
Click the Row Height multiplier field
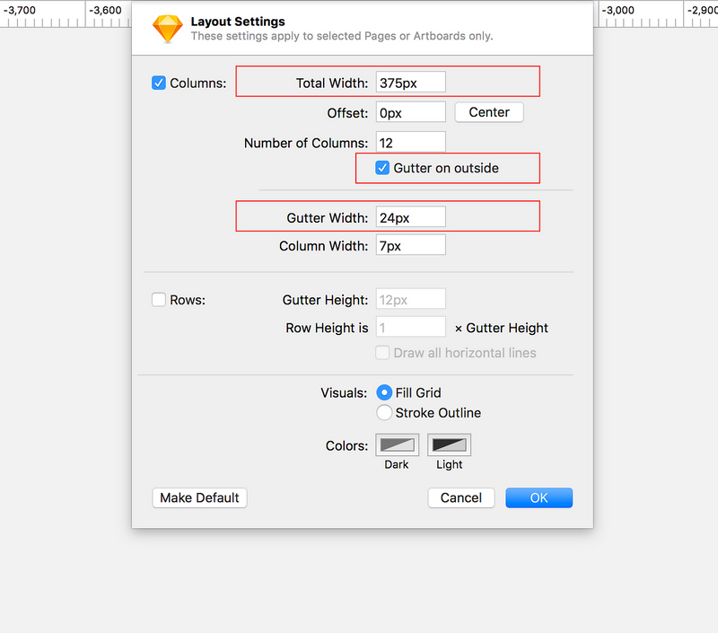(411, 327)
